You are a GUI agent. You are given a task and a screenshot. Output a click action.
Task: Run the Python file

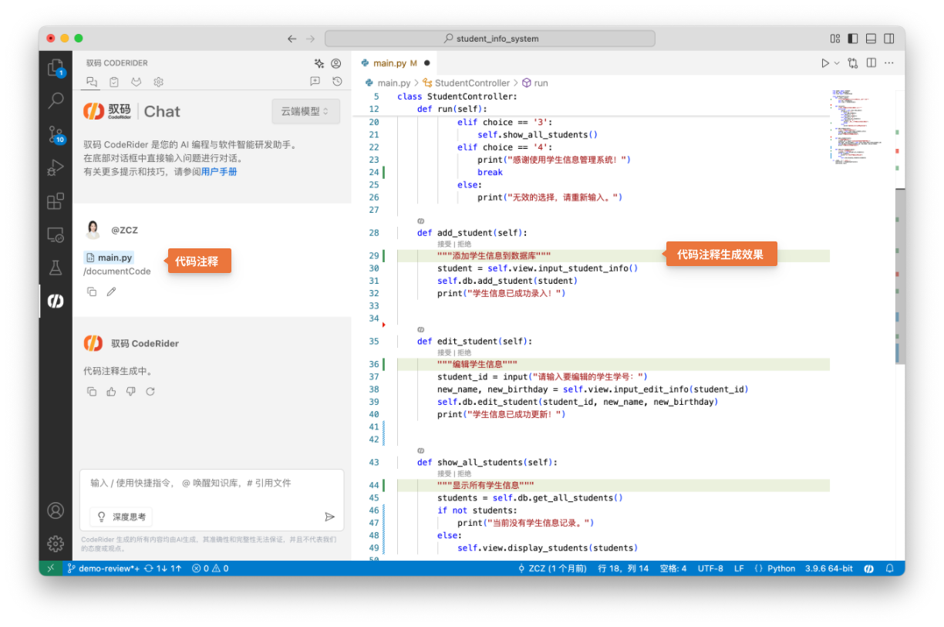click(825, 63)
